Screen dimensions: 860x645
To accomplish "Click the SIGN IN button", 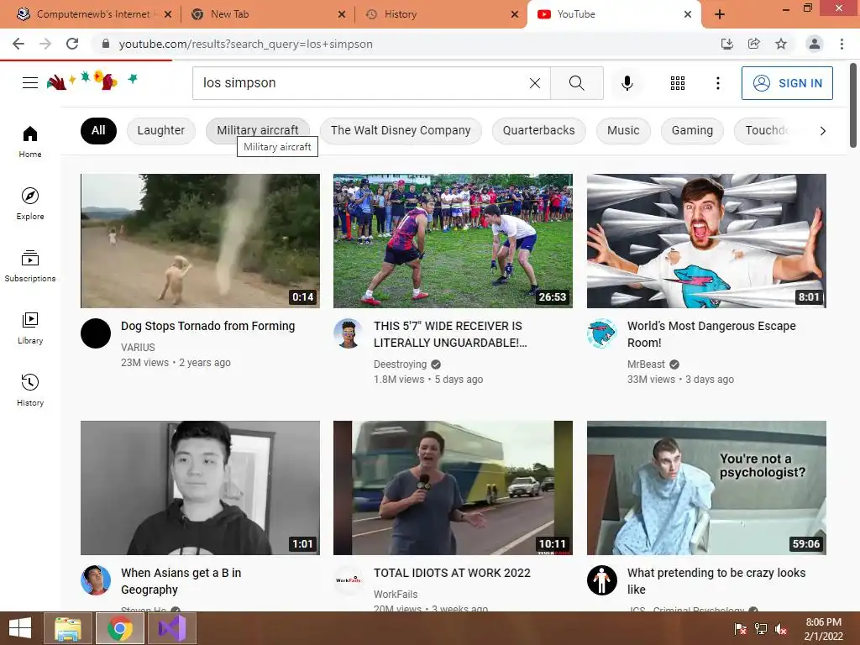I will [x=787, y=83].
